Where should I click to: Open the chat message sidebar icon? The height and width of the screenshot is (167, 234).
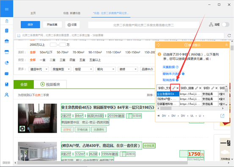point(7,74)
